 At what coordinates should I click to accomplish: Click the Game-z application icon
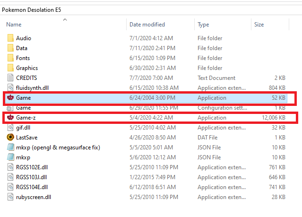pyautogui.click(x=10, y=118)
